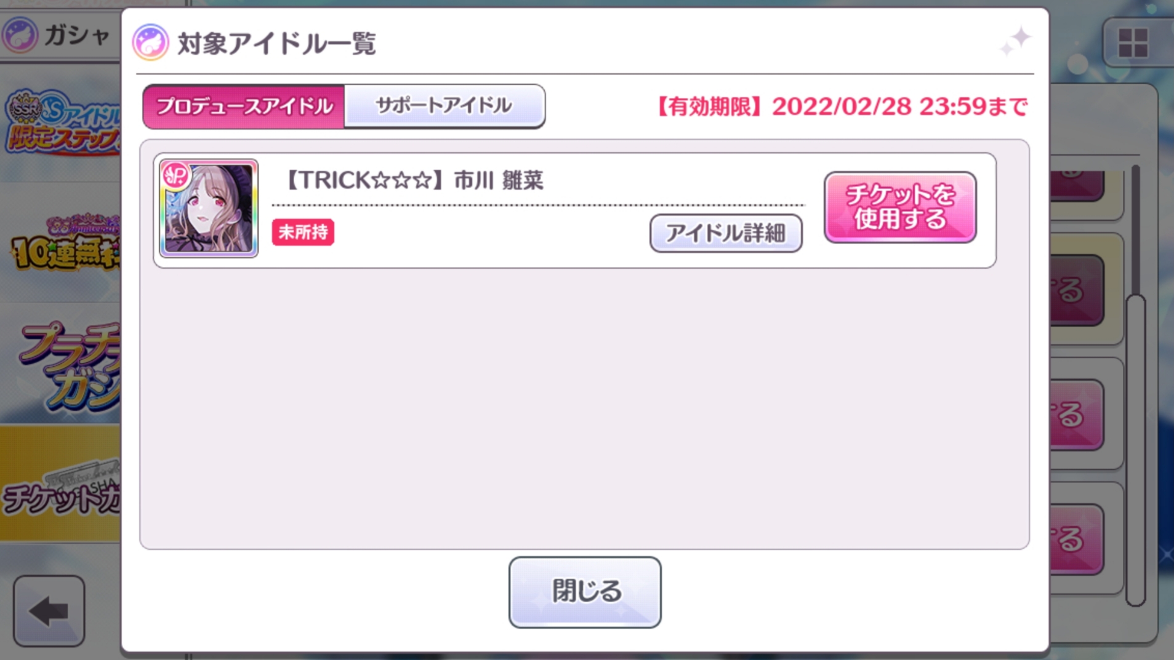Screen dimensions: 1174x660
Task: Click the 未所持 status badge
Action: pos(303,233)
